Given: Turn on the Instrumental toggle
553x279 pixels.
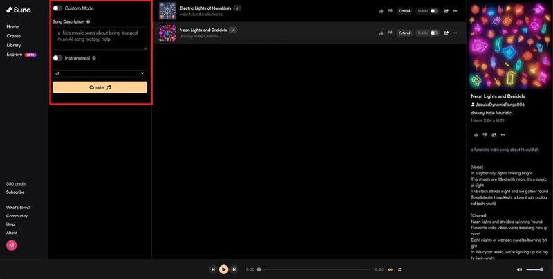Looking at the screenshot, I should pos(57,58).
